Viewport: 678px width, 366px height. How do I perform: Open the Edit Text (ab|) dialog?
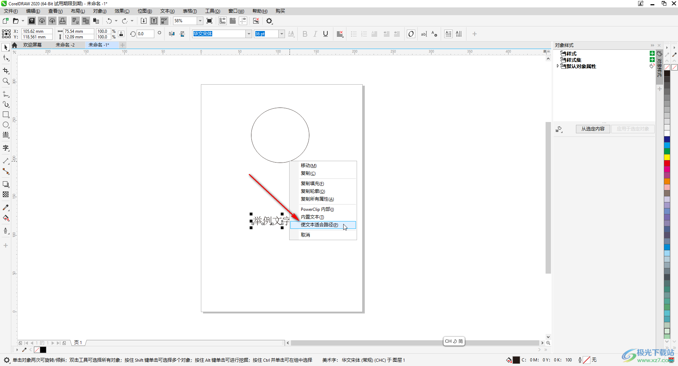click(x=424, y=34)
